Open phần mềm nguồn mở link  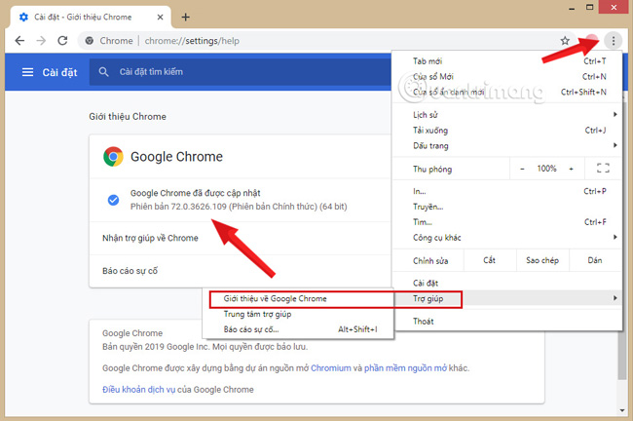click(405, 368)
